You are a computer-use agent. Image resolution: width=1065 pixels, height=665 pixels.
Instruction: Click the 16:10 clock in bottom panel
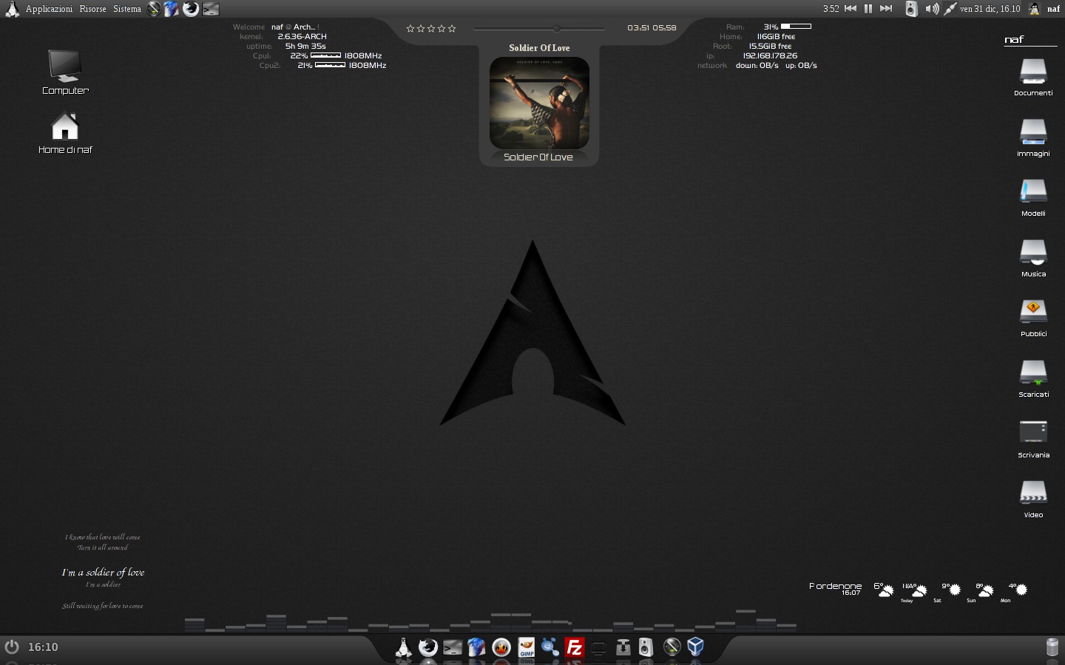(x=43, y=647)
